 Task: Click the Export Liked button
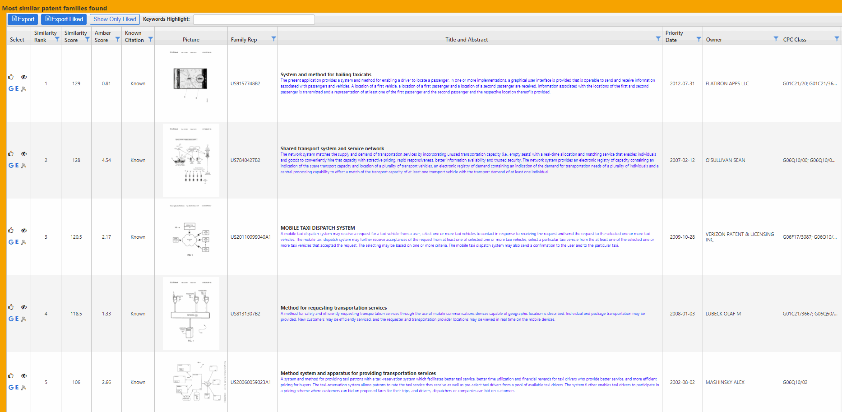[64, 19]
